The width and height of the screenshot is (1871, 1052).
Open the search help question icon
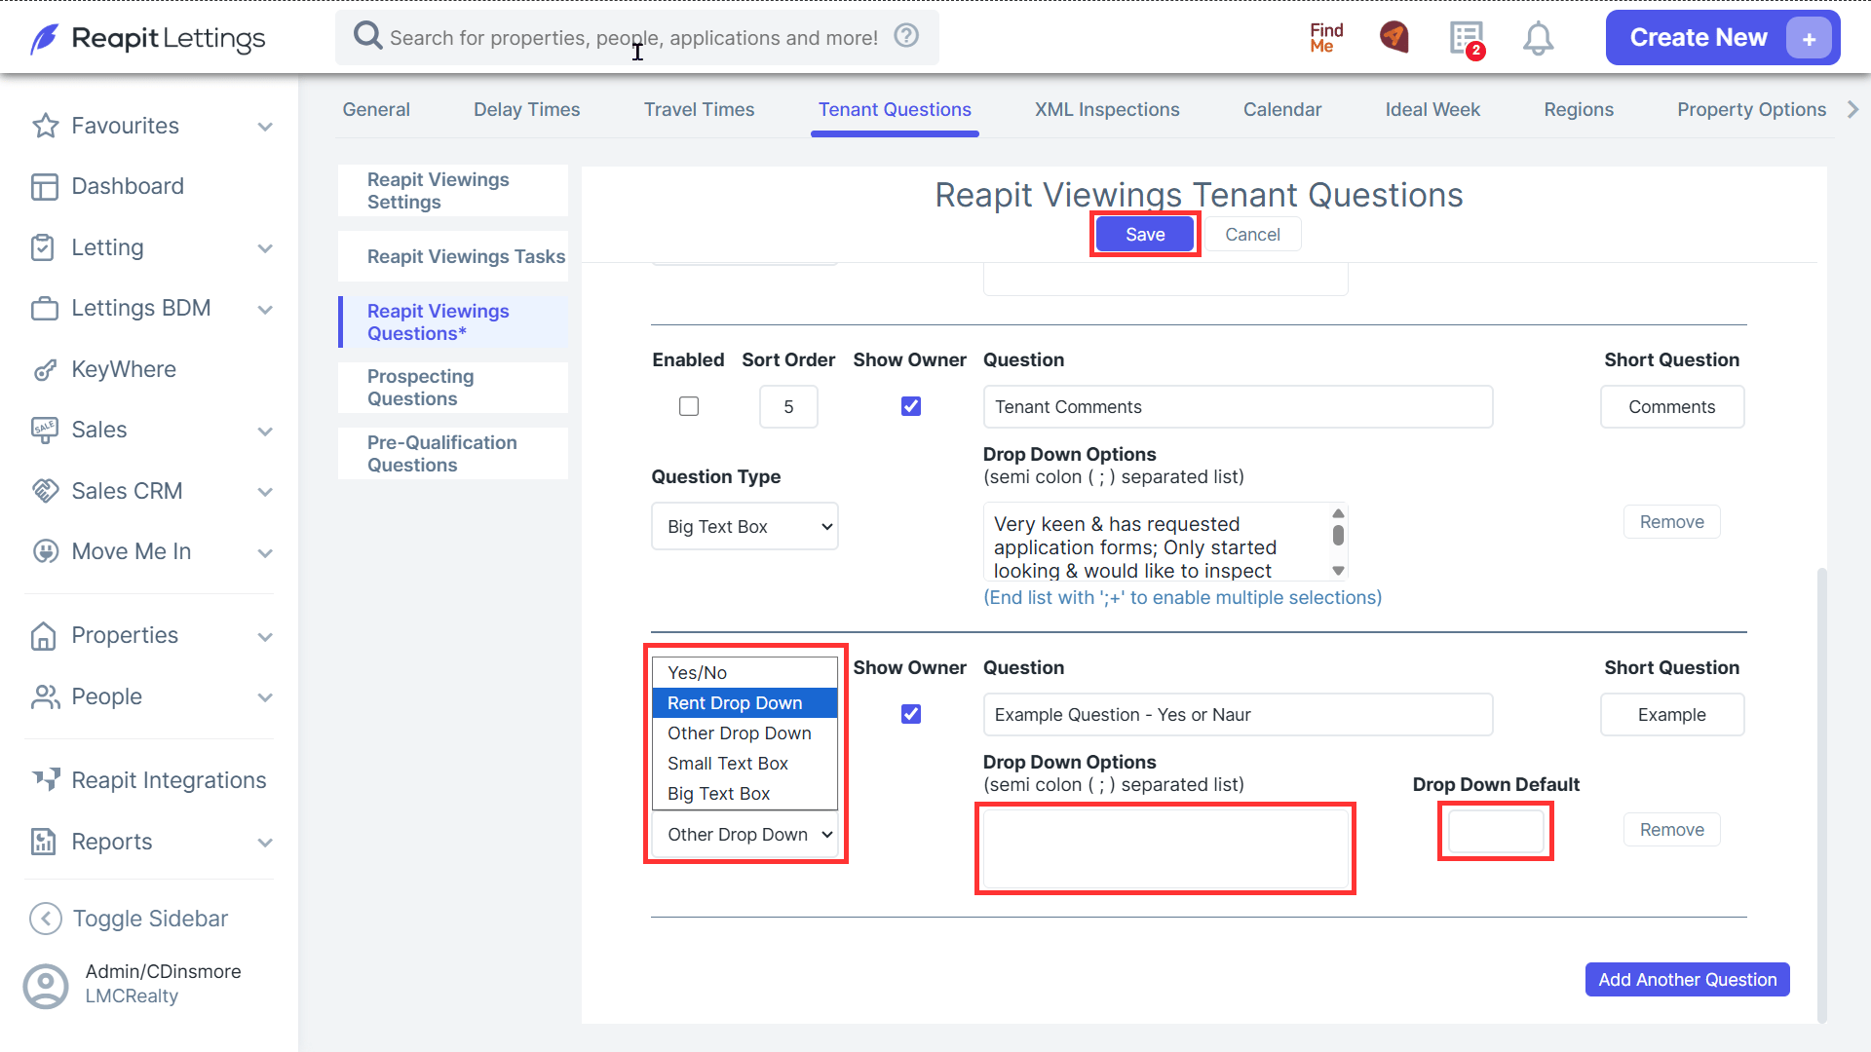click(906, 36)
